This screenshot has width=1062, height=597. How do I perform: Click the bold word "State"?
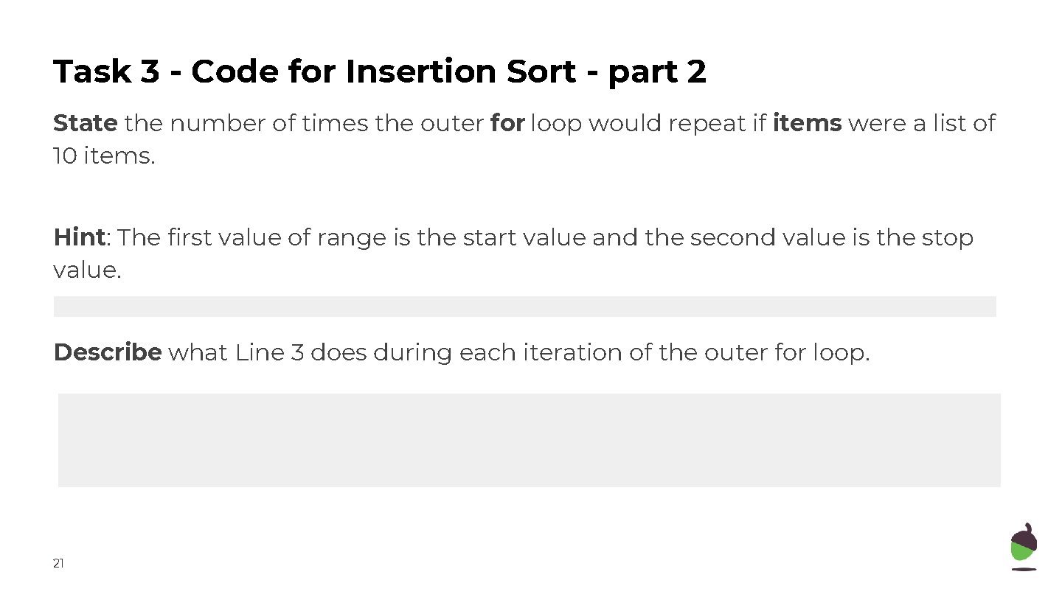(x=85, y=123)
